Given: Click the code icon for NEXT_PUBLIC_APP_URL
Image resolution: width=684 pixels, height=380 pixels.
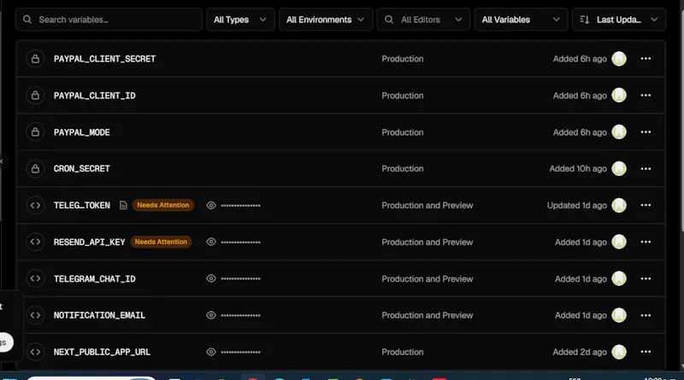Looking at the screenshot, I should [35, 352].
